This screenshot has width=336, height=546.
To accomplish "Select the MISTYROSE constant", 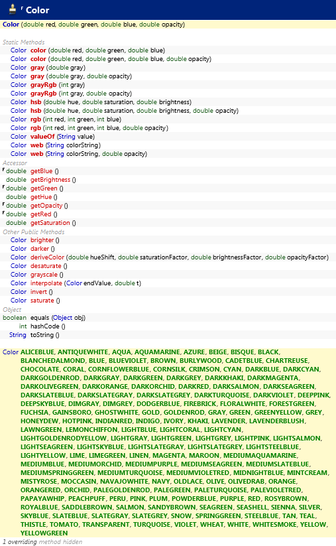I will [x=39, y=482].
